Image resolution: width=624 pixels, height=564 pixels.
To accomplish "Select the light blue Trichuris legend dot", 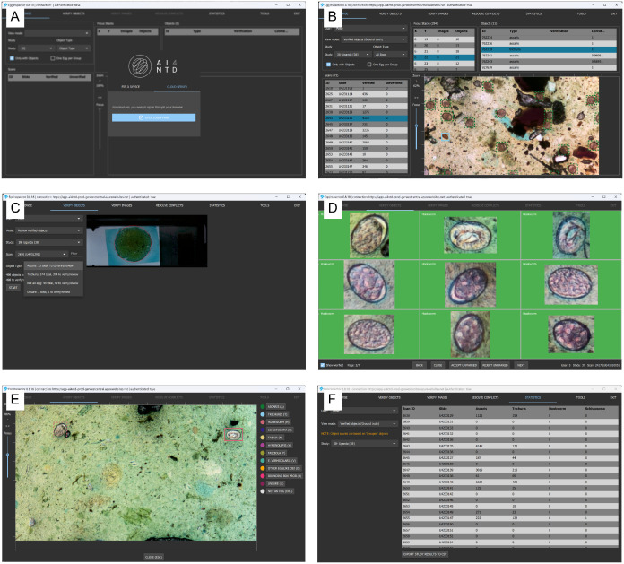I will (263, 414).
